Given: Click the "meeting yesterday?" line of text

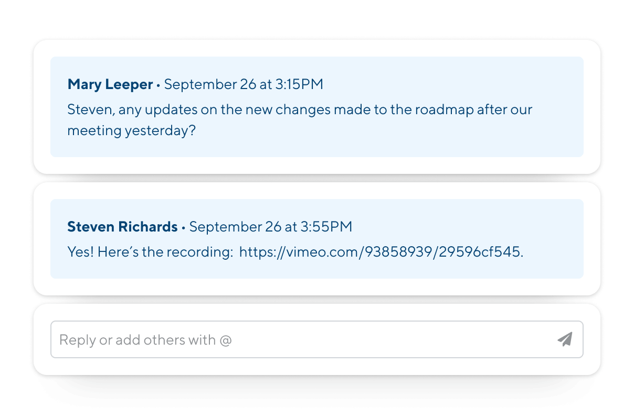Looking at the screenshot, I should point(131,130).
